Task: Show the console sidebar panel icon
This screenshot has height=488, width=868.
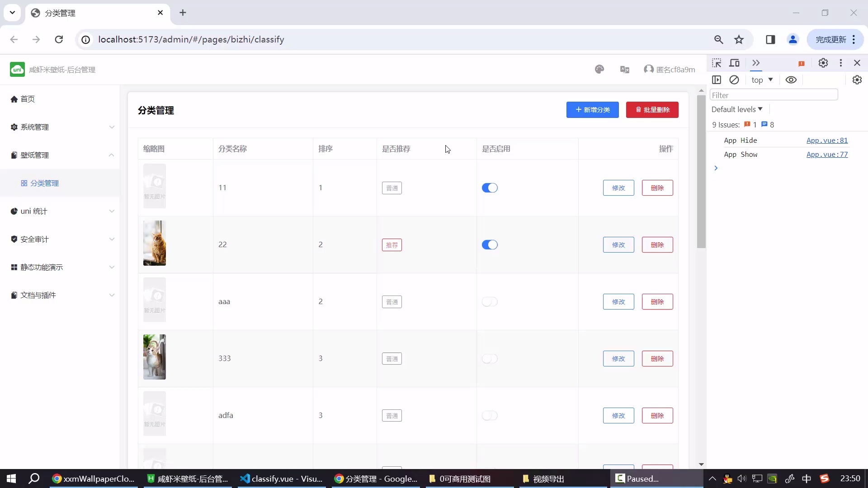Action: pyautogui.click(x=717, y=80)
